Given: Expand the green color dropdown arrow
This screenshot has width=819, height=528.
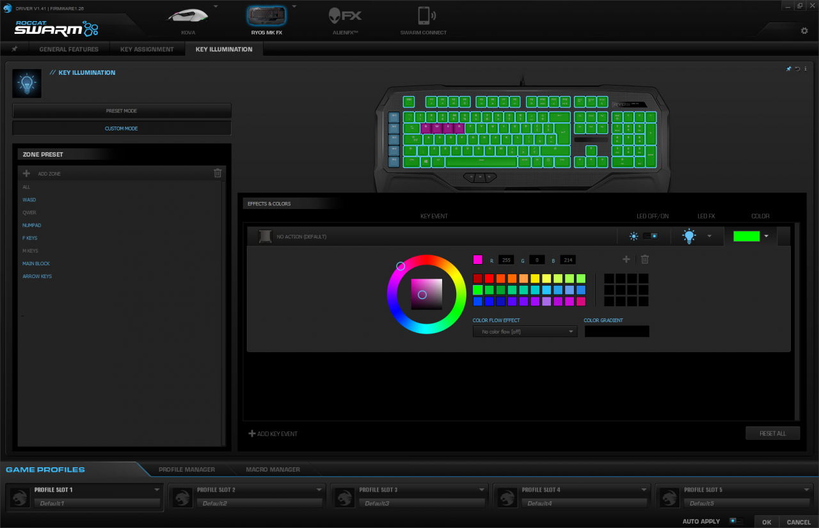Looking at the screenshot, I should coord(766,236).
